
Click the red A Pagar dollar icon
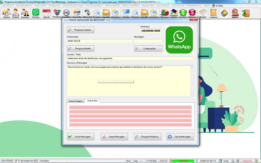[x=192, y=13]
